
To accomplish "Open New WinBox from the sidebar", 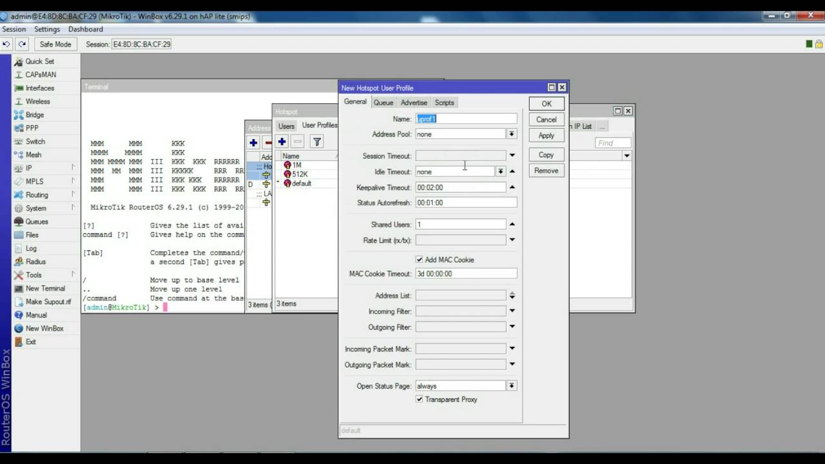I will point(44,329).
